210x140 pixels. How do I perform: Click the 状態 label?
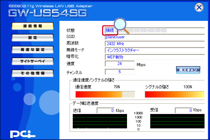pyautogui.click(x=70, y=30)
